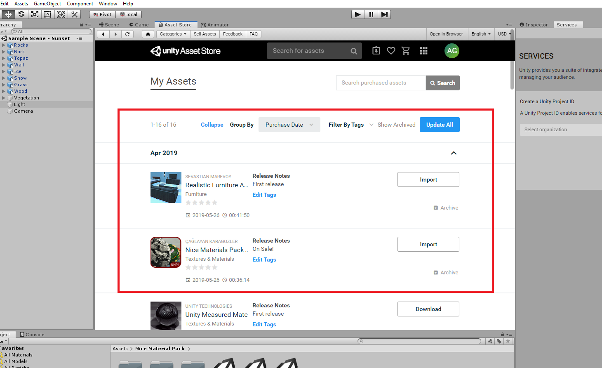Screen dimensions: 602x368
Task: Save search favorite star icon
Action: [508, 341]
